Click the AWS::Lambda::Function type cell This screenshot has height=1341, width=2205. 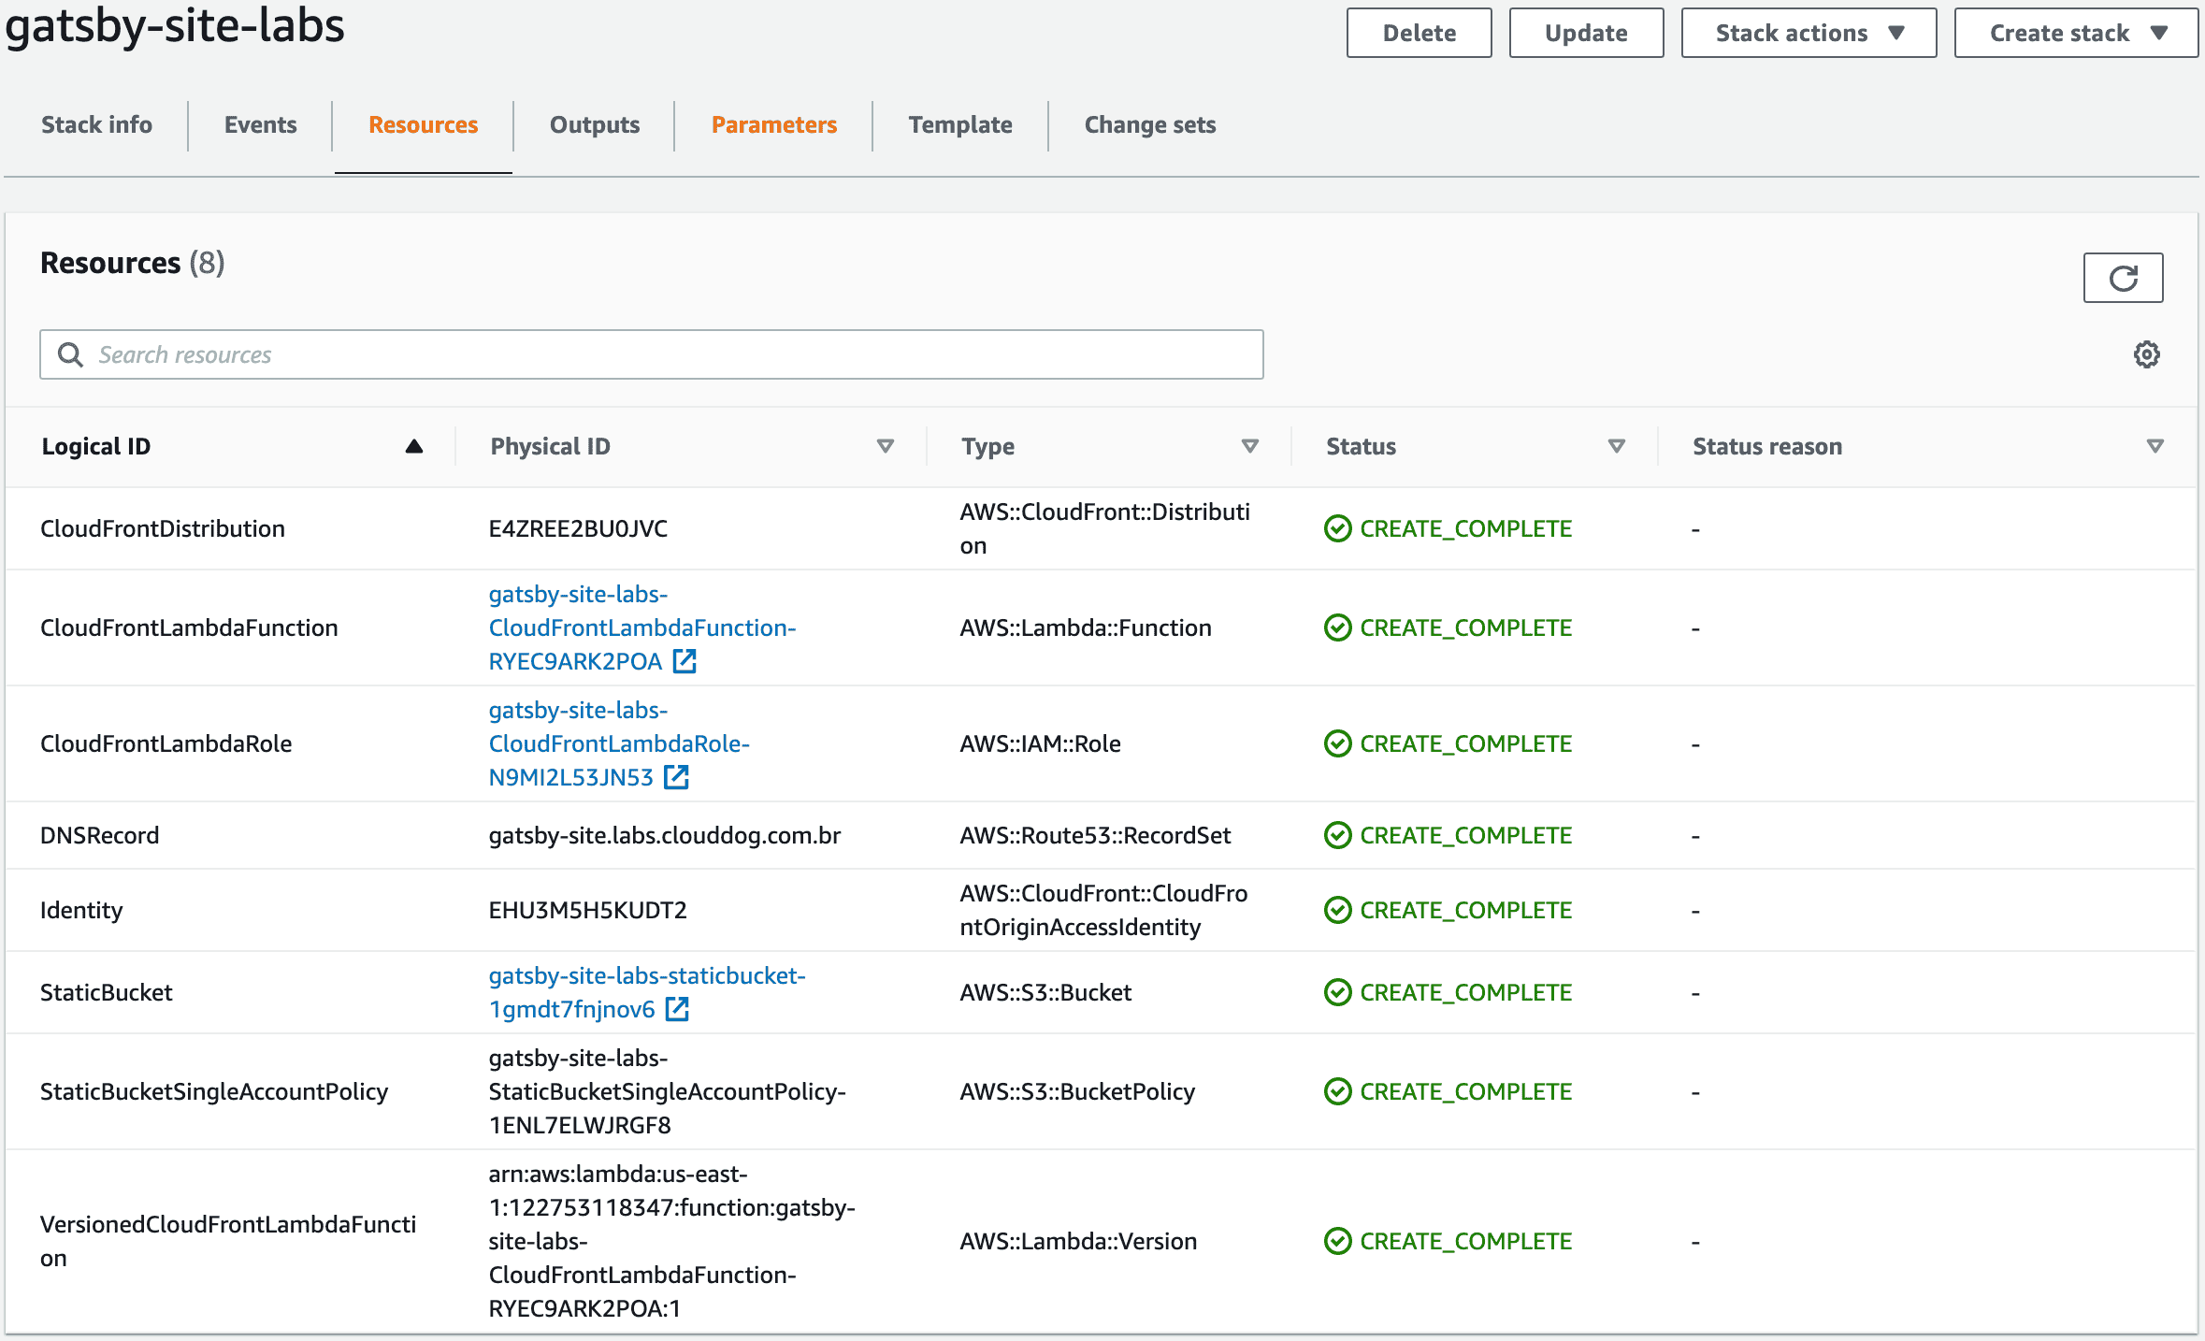coord(1086,627)
